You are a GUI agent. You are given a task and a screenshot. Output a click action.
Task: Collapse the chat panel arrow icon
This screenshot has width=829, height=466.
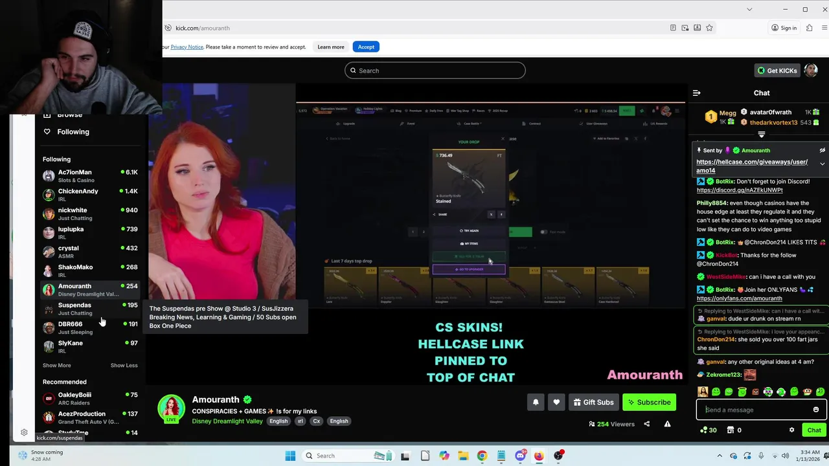(x=696, y=93)
